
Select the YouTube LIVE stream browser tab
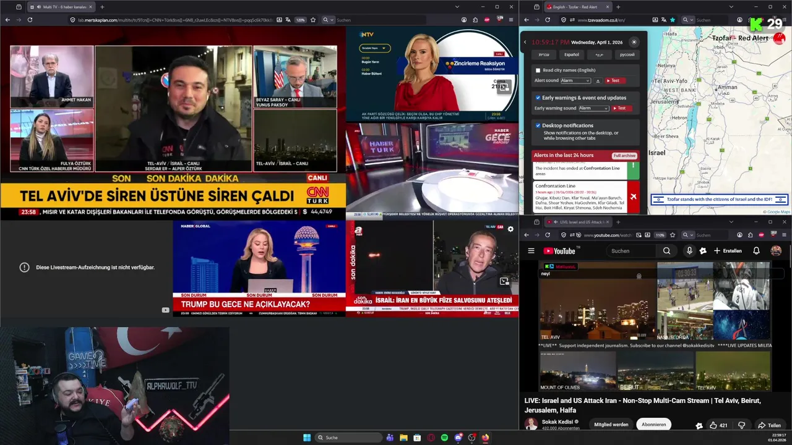coord(578,222)
